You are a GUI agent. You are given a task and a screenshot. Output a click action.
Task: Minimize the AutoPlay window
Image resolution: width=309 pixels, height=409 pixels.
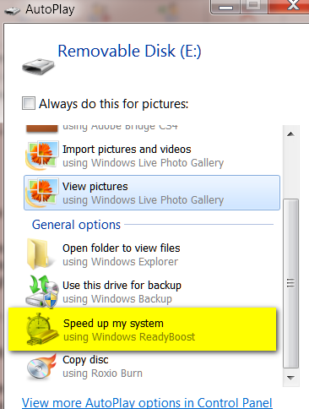(x=225, y=6)
